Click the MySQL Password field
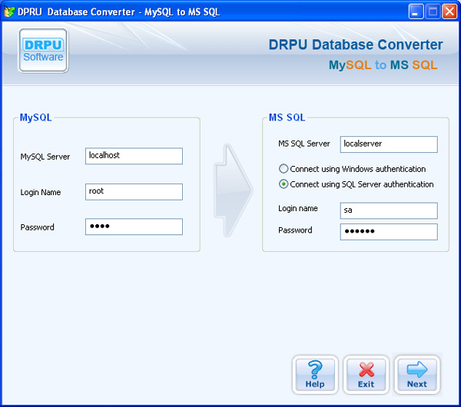 pos(134,227)
